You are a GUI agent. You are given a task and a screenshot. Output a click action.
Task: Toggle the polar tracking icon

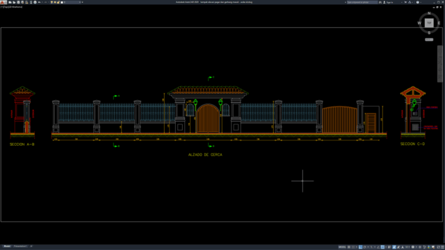point(364,247)
